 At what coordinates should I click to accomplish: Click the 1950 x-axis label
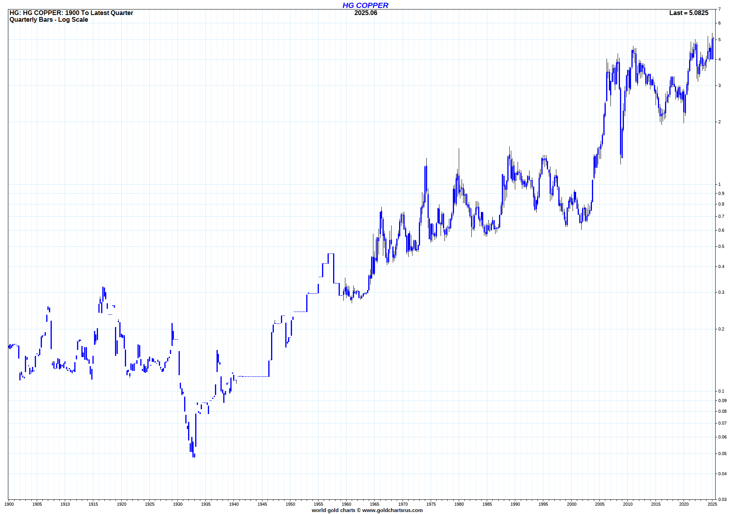[x=290, y=504]
